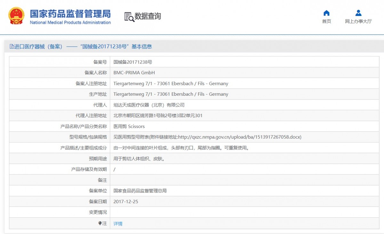This screenshot has height=234, width=384.
Task: Click the 代理人 label cell
Action: coord(60,105)
